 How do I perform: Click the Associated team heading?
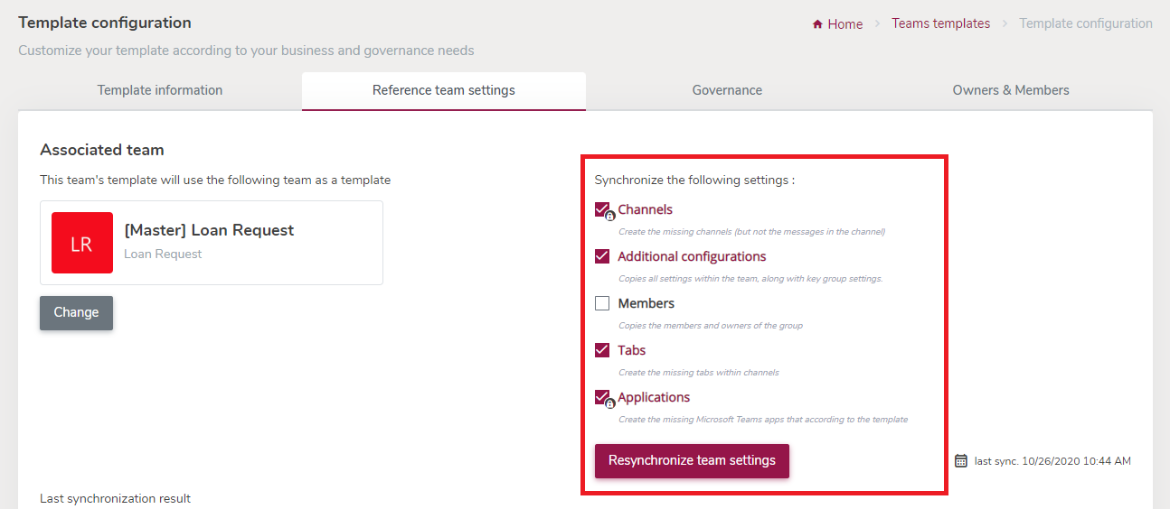point(102,150)
